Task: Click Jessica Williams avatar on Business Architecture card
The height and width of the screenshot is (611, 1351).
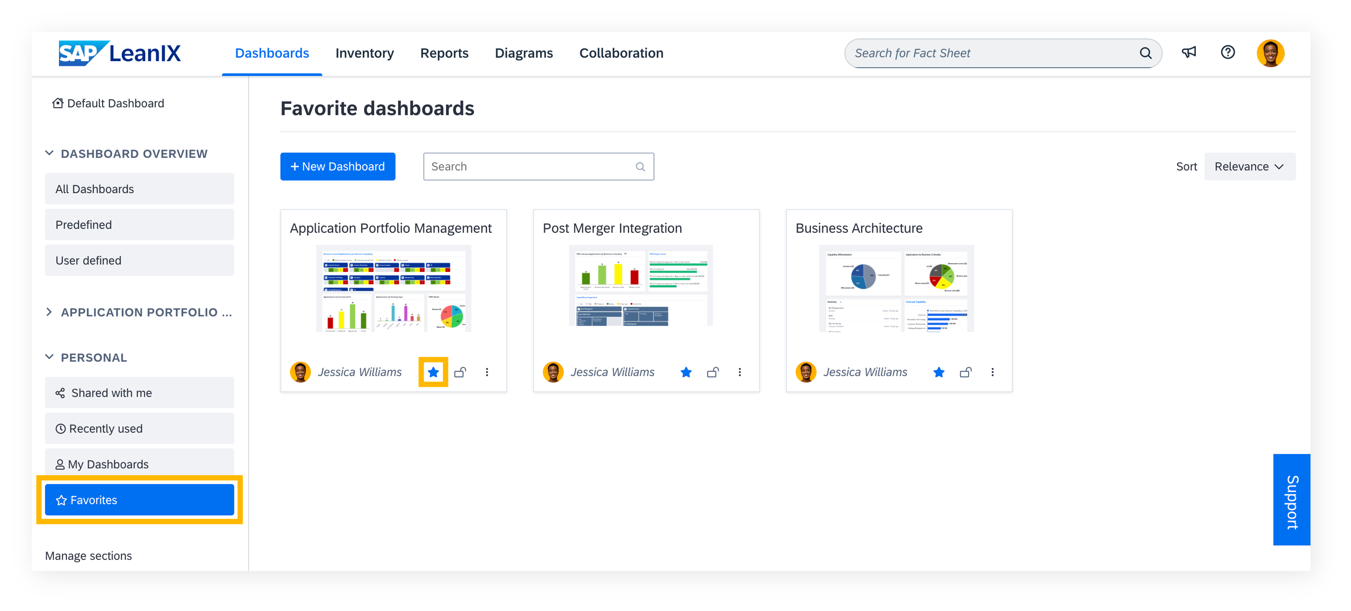Action: tap(806, 372)
